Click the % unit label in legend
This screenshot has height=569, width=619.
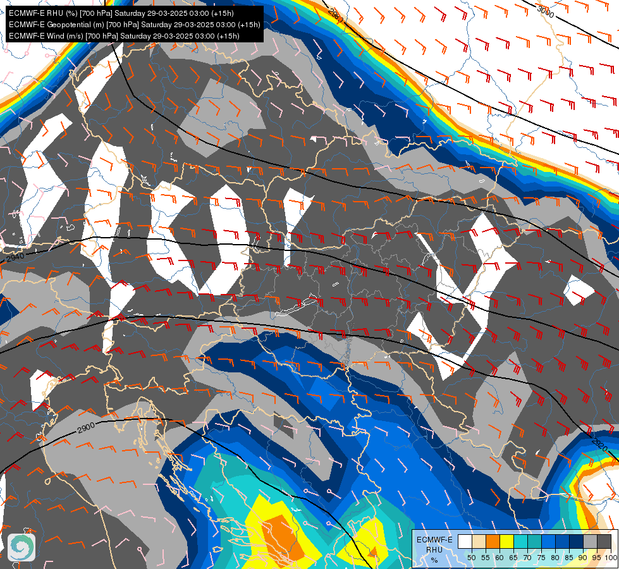coord(434,560)
